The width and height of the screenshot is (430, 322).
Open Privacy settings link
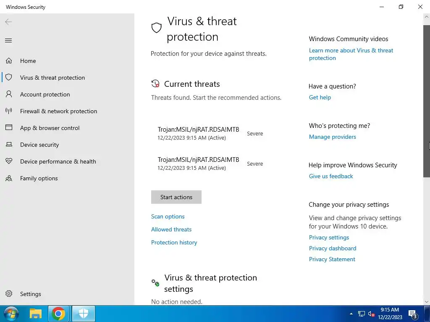(329, 237)
